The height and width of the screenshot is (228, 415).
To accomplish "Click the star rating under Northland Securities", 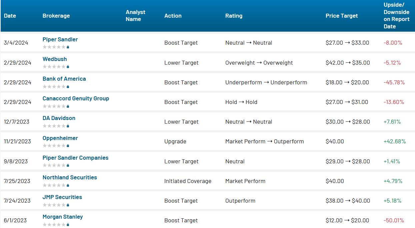I will pos(54,185).
